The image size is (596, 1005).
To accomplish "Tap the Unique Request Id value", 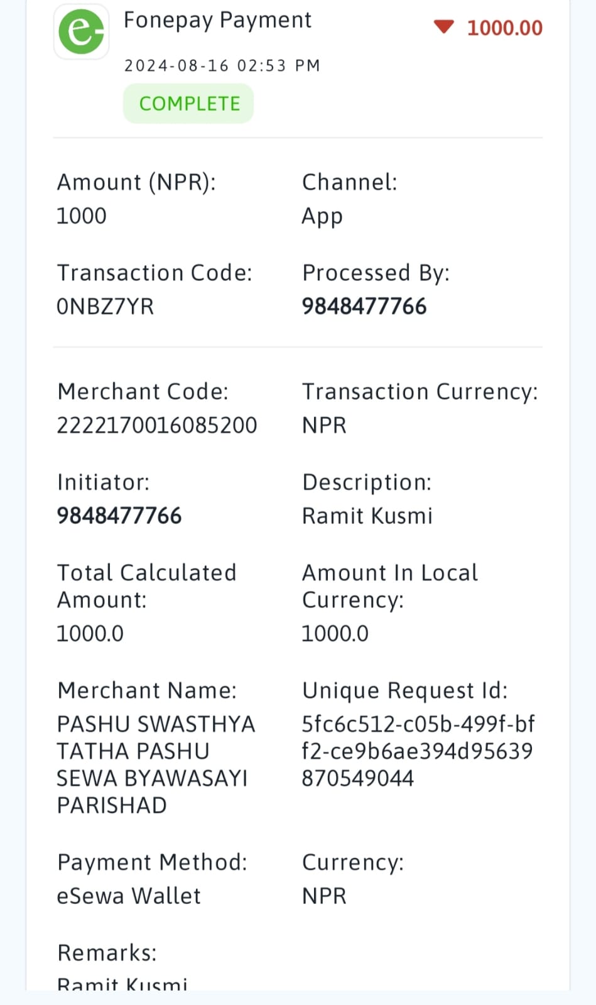I will (418, 751).
